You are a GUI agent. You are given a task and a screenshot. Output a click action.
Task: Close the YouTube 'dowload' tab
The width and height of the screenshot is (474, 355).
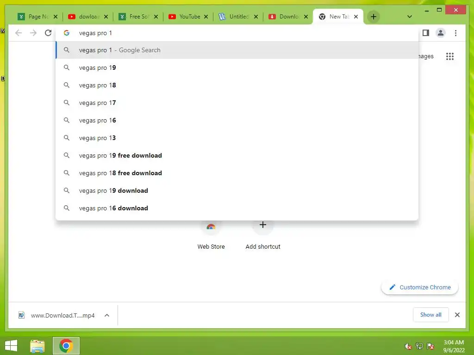106,17
